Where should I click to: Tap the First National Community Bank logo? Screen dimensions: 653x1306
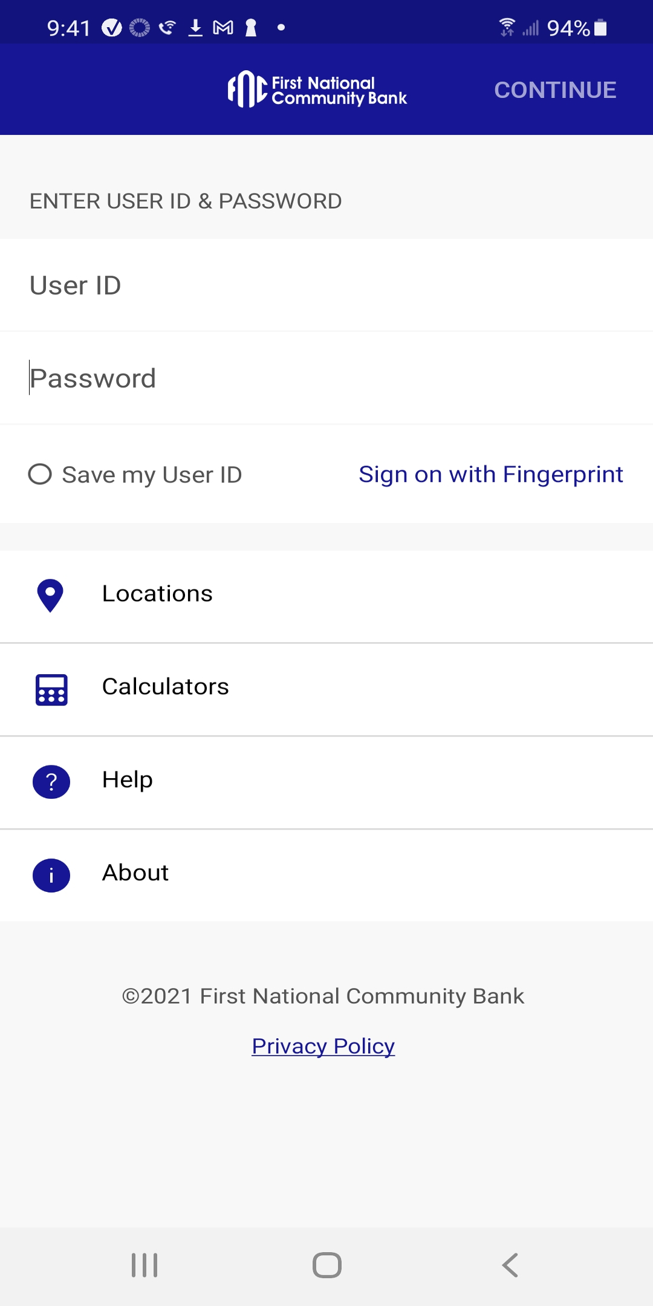coord(317,89)
